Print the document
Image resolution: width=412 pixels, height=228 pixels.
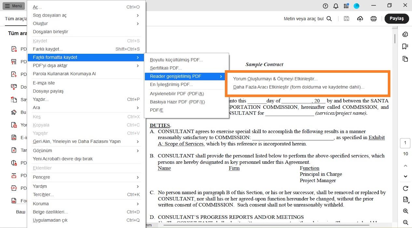tap(373, 19)
